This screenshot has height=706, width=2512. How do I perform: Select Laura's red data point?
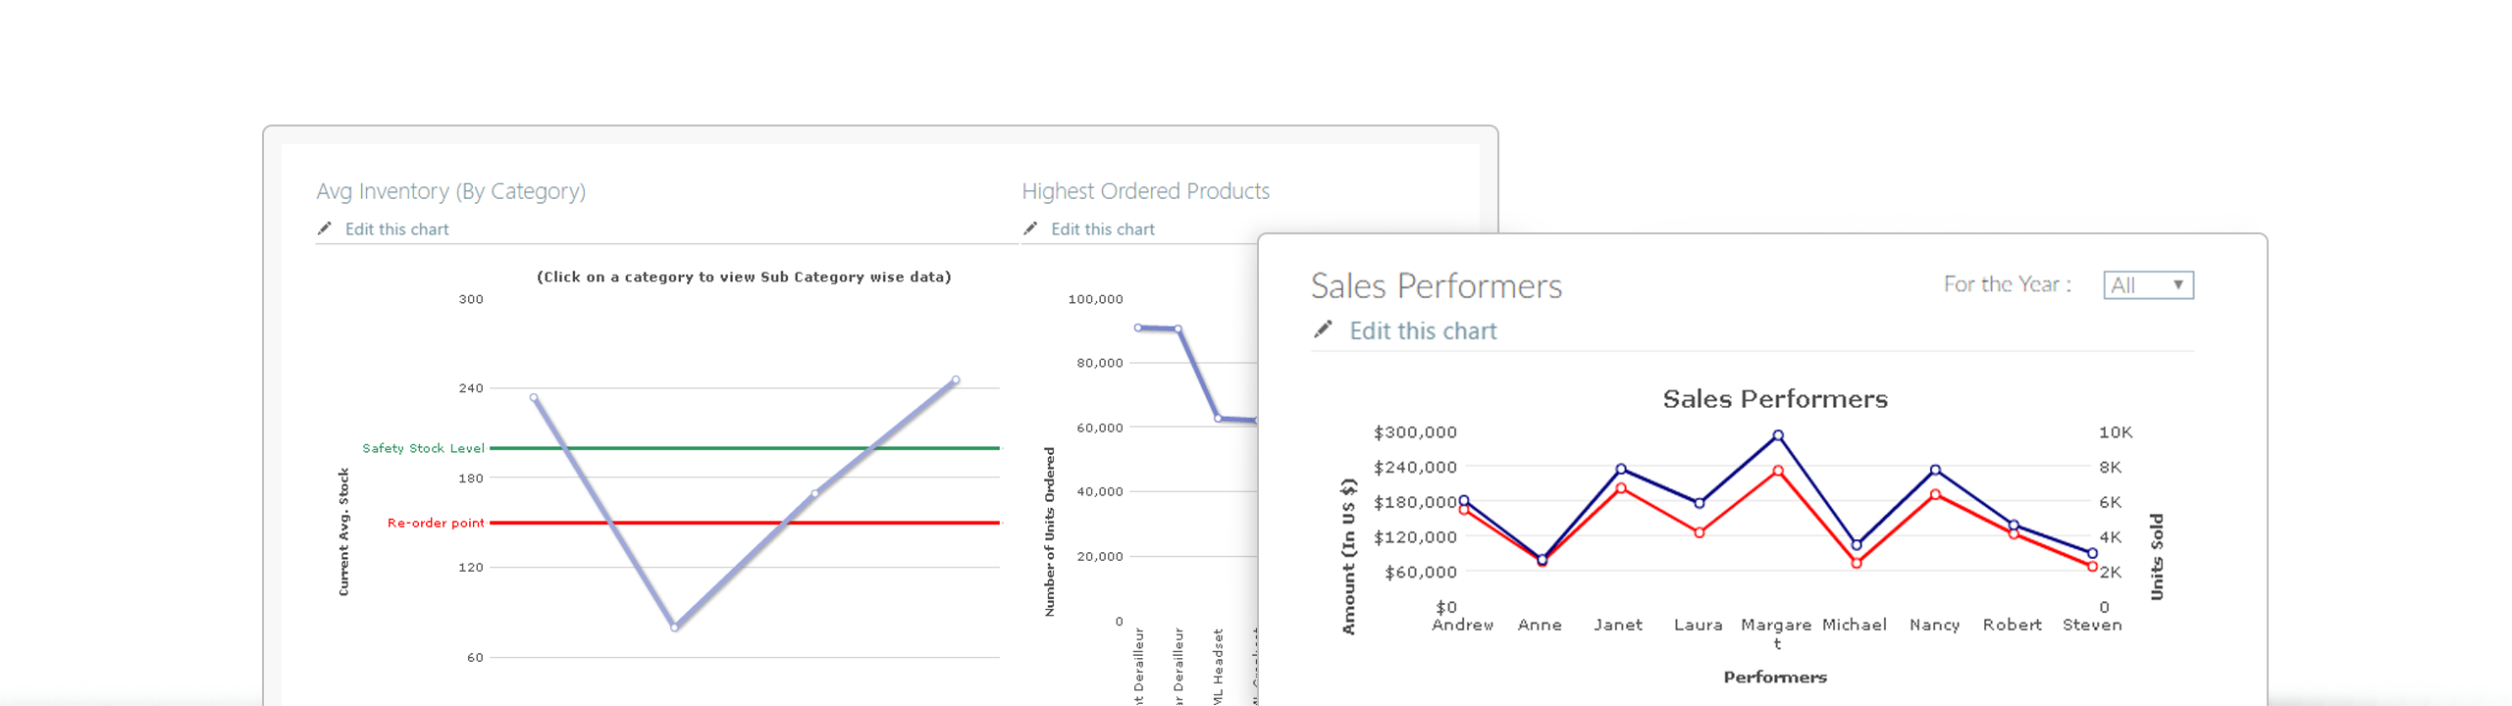point(1700,532)
